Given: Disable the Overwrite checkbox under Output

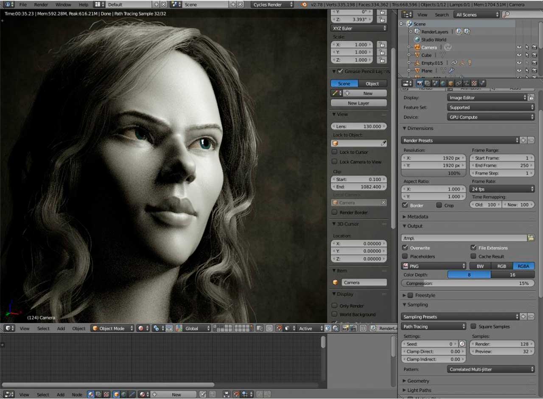Looking at the screenshot, I should [405, 247].
